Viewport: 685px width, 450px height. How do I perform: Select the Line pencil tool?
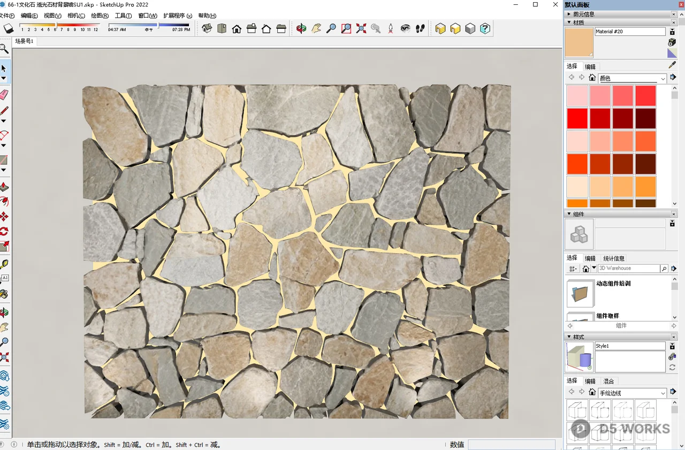coord(4,111)
